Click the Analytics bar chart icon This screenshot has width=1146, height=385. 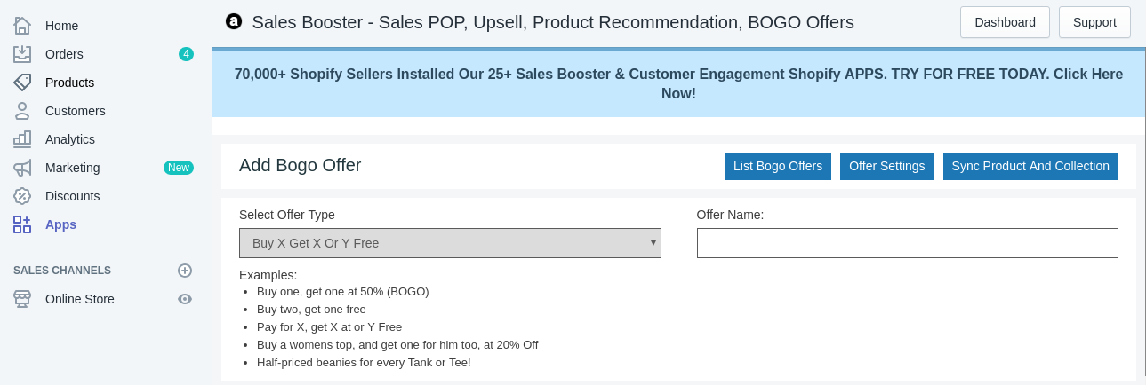22,139
